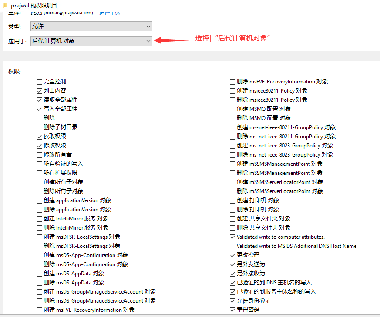This screenshot has height=317, width=380.
Task: Uncheck Validated write to computer attributes
Action: click(232, 237)
